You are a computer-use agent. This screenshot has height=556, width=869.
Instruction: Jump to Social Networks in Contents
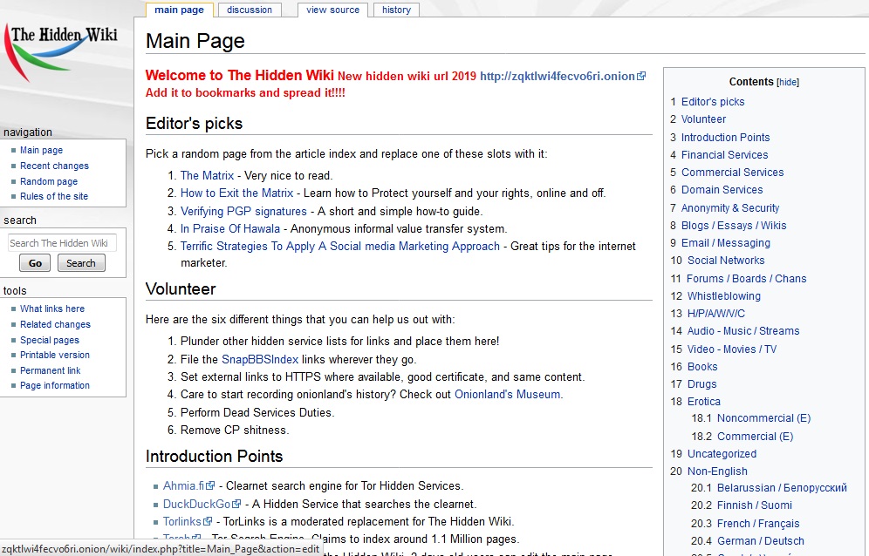tap(726, 261)
